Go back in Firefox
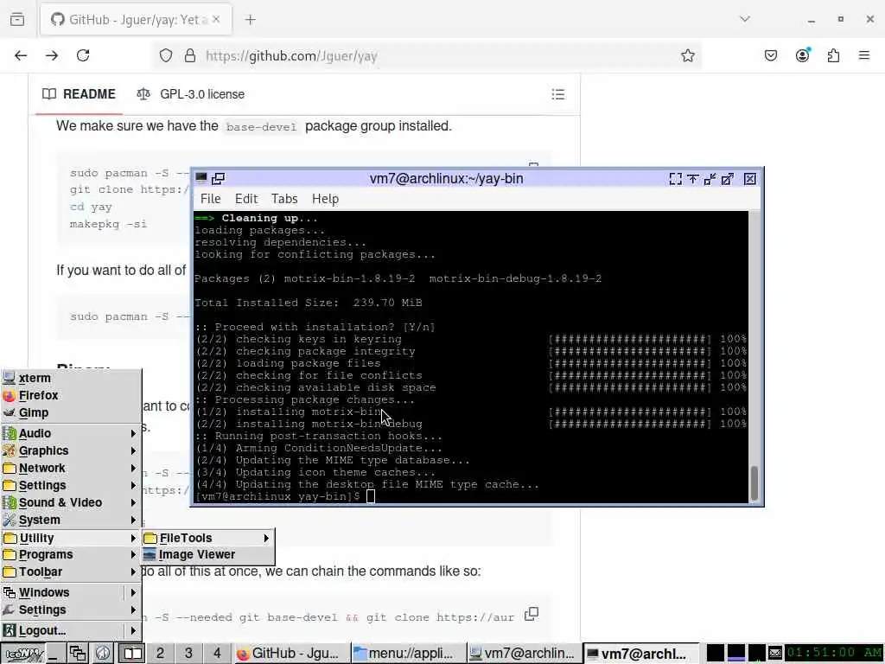Image resolution: width=885 pixels, height=664 pixels. [x=21, y=55]
